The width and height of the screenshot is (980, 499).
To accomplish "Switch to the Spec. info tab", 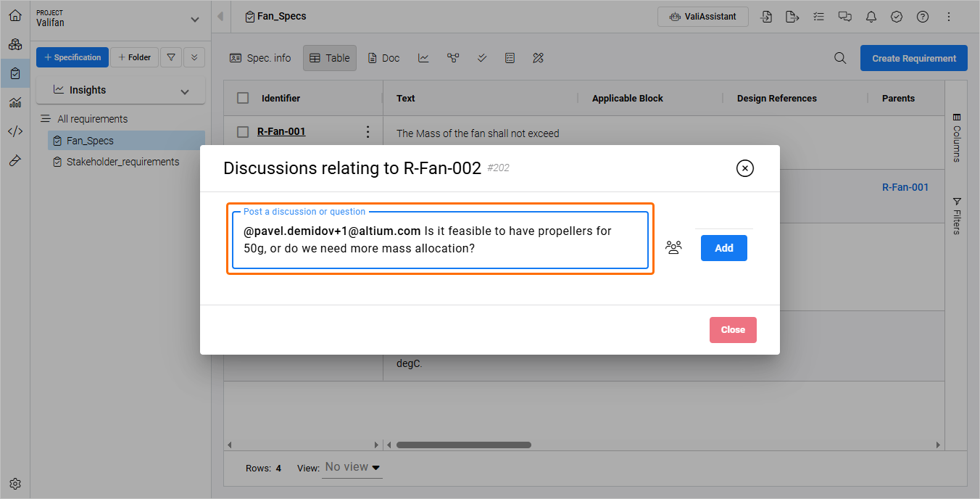I will pos(260,58).
